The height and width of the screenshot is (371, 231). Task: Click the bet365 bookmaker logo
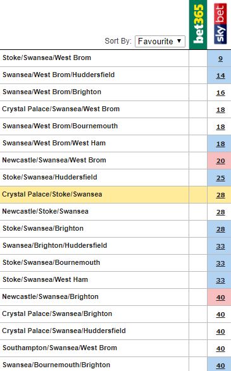coord(198,25)
